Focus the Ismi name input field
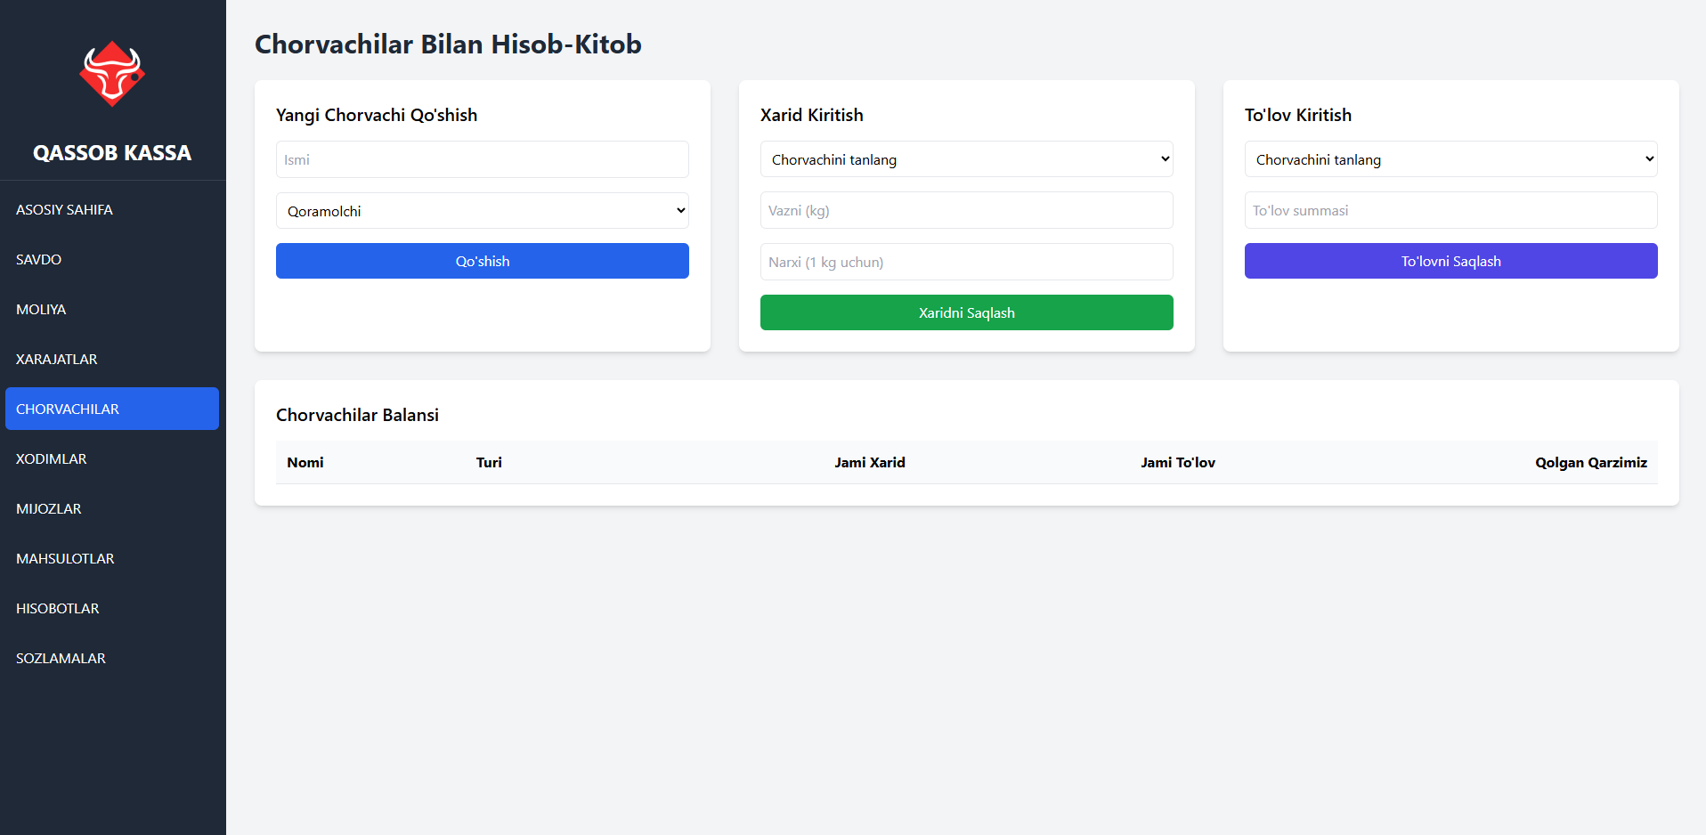 (482, 159)
